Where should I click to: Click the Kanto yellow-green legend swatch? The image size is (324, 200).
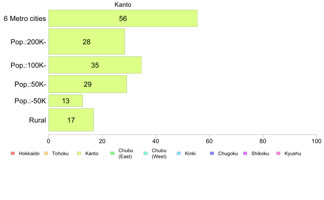(79, 153)
